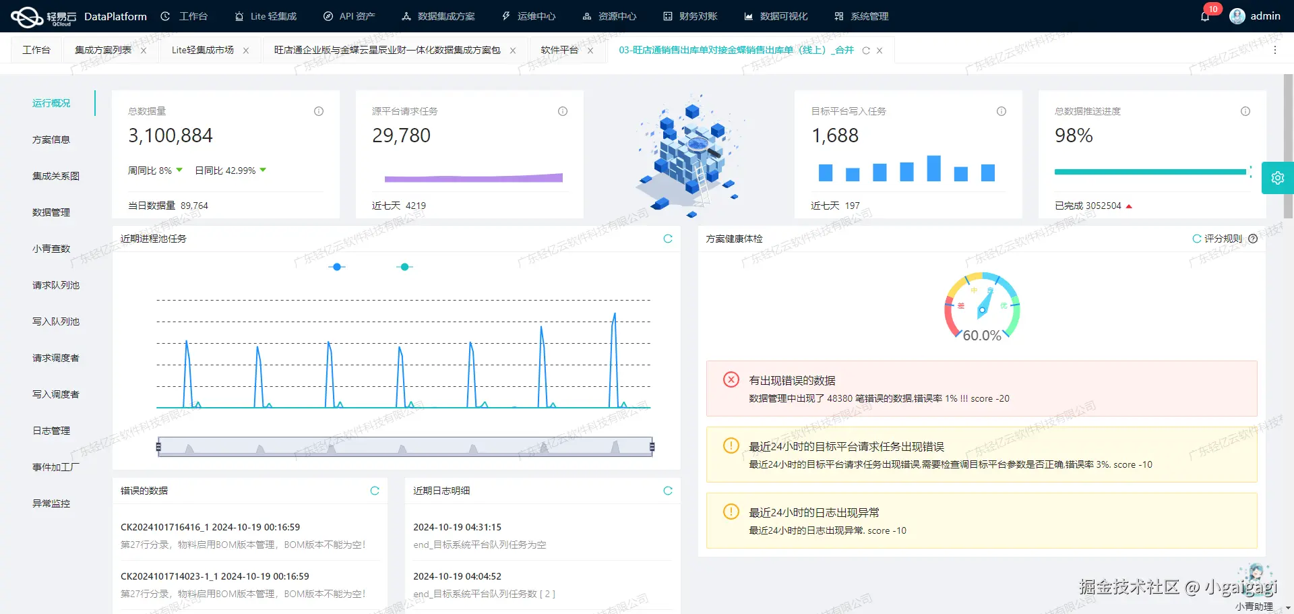Close the 软件平台 tab
The image size is (1294, 614).
click(x=590, y=50)
